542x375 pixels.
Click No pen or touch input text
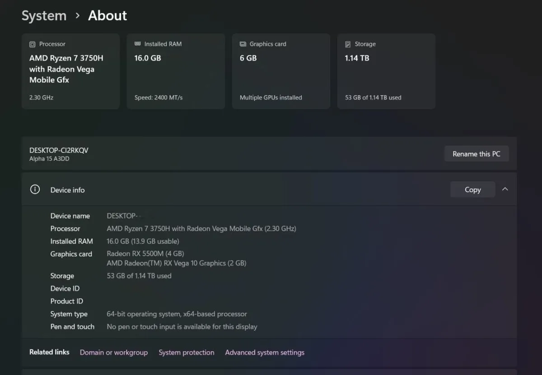(182, 326)
